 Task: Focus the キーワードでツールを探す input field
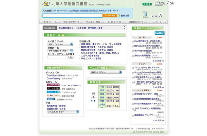58,57
